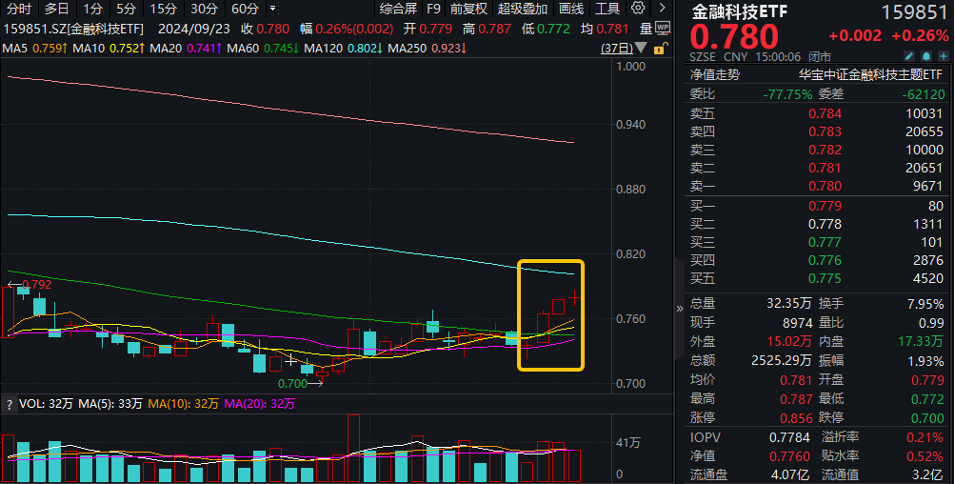
Task: Collapse side panel with double-chevron icon
Action: point(680,309)
